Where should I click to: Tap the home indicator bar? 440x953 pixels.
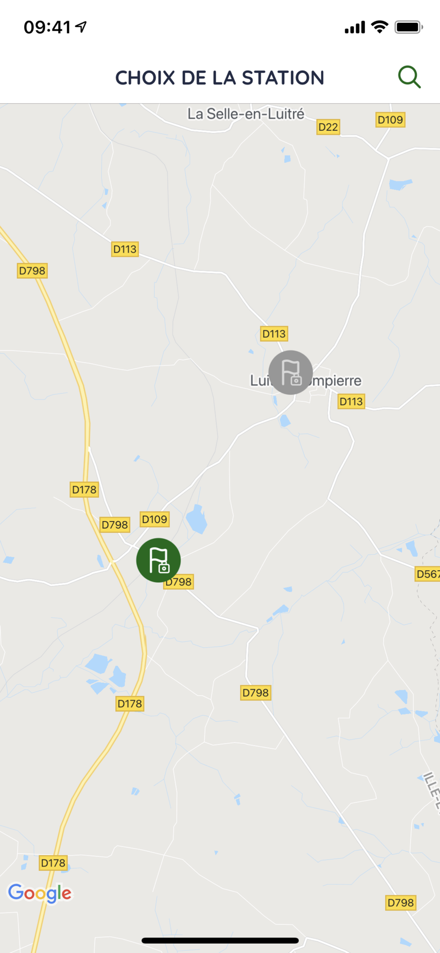(x=220, y=940)
